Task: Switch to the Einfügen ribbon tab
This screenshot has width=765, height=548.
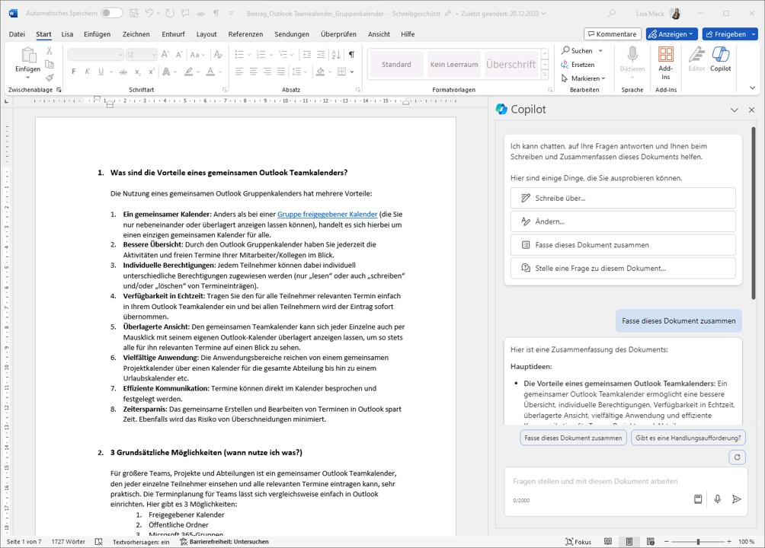Action: point(97,34)
